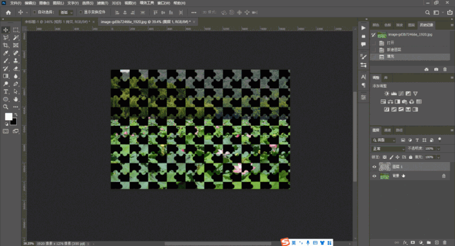Image resolution: width=455 pixels, height=246 pixels.
Task: Open the 窗口(W) menu
Action: tap(164, 3)
